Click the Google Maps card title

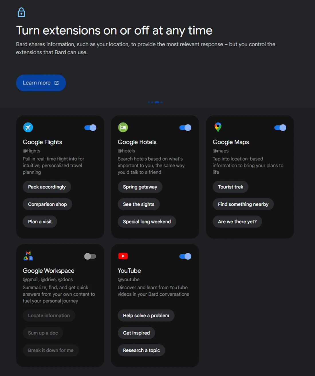(x=231, y=142)
